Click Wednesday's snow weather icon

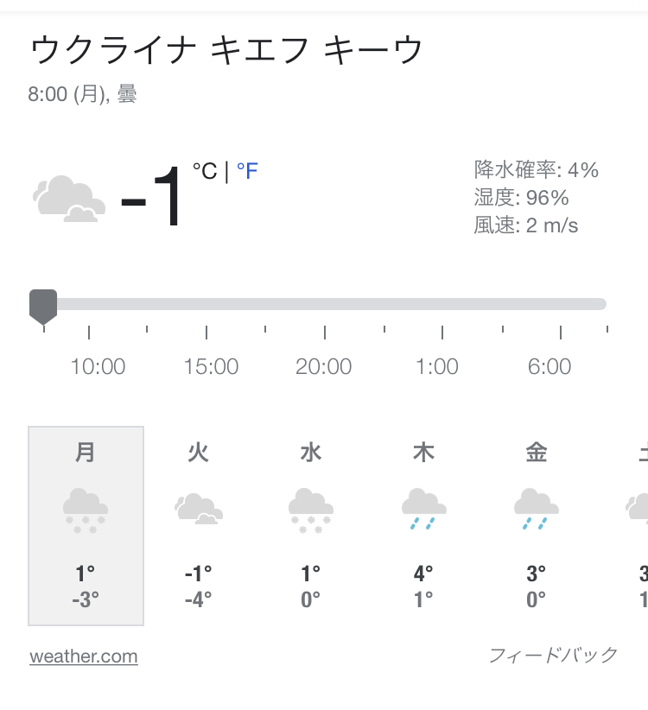[x=311, y=510]
